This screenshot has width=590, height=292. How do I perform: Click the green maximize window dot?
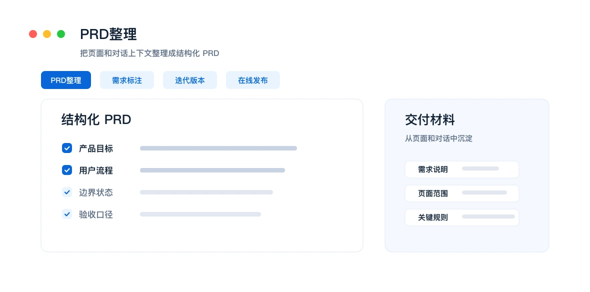coord(61,34)
